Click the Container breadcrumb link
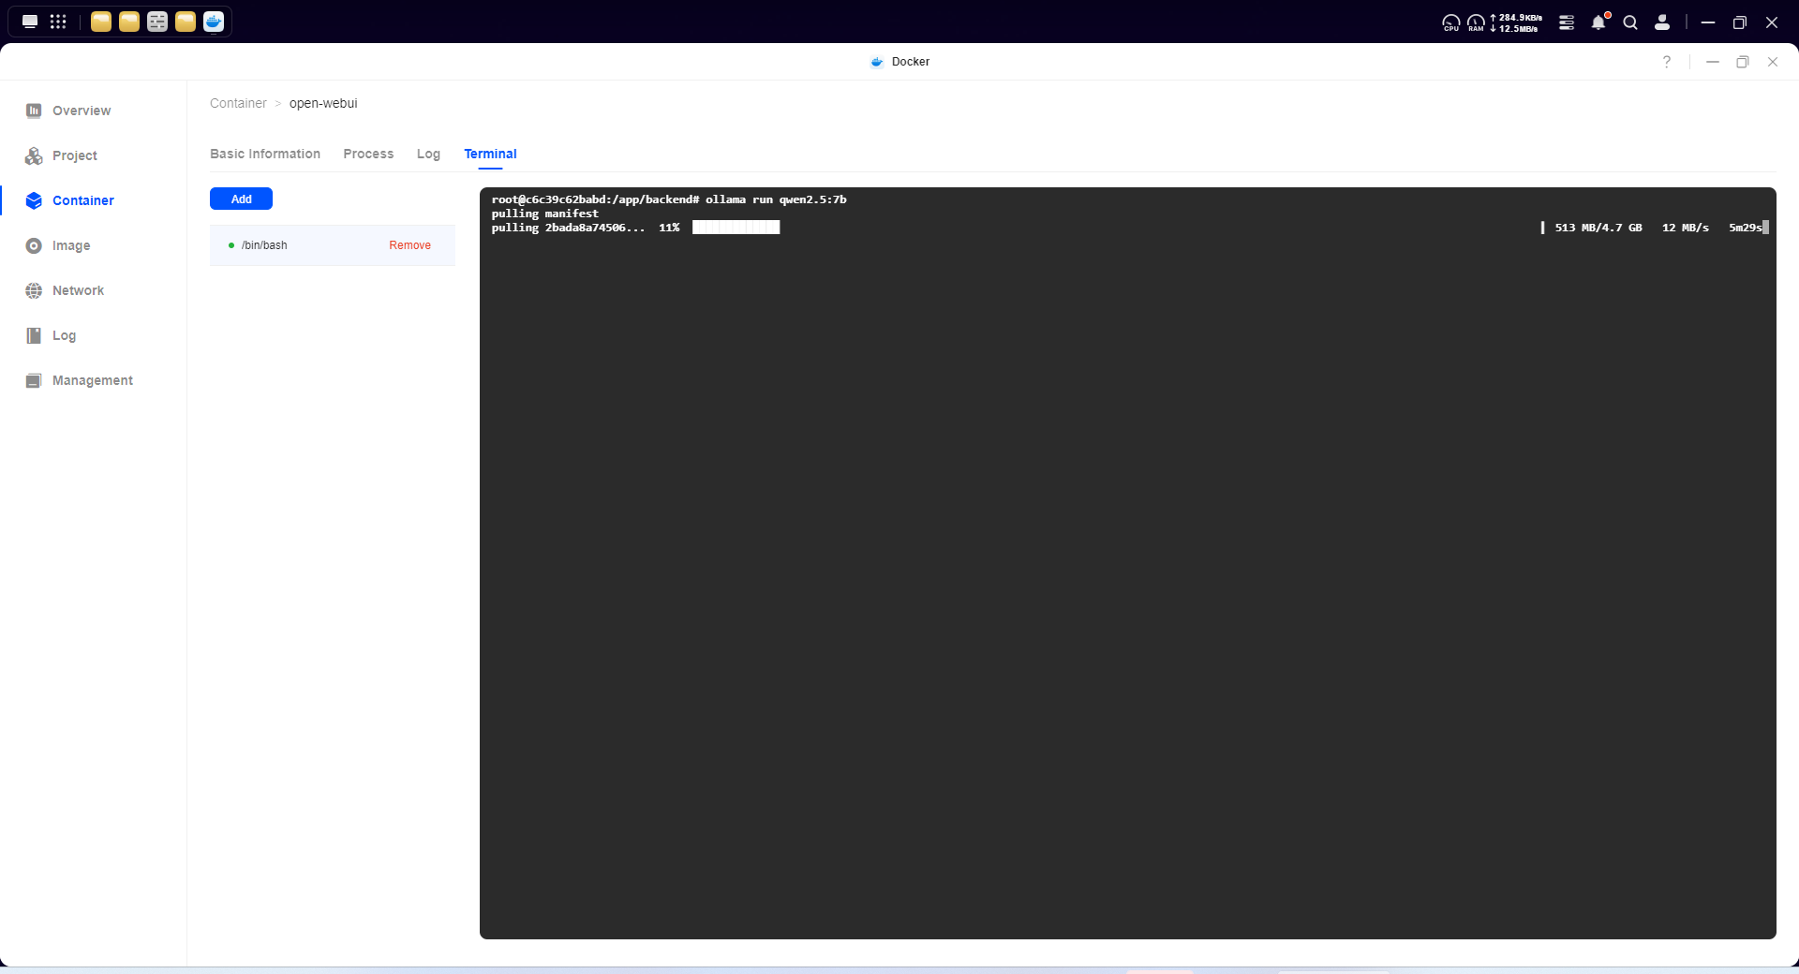 [238, 103]
